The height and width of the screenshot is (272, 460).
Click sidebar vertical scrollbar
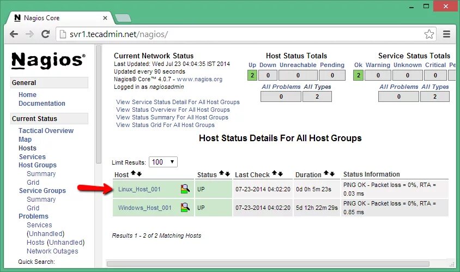click(99, 104)
